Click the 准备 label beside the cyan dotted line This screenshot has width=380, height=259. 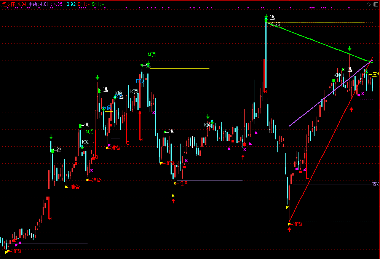(x=298, y=224)
